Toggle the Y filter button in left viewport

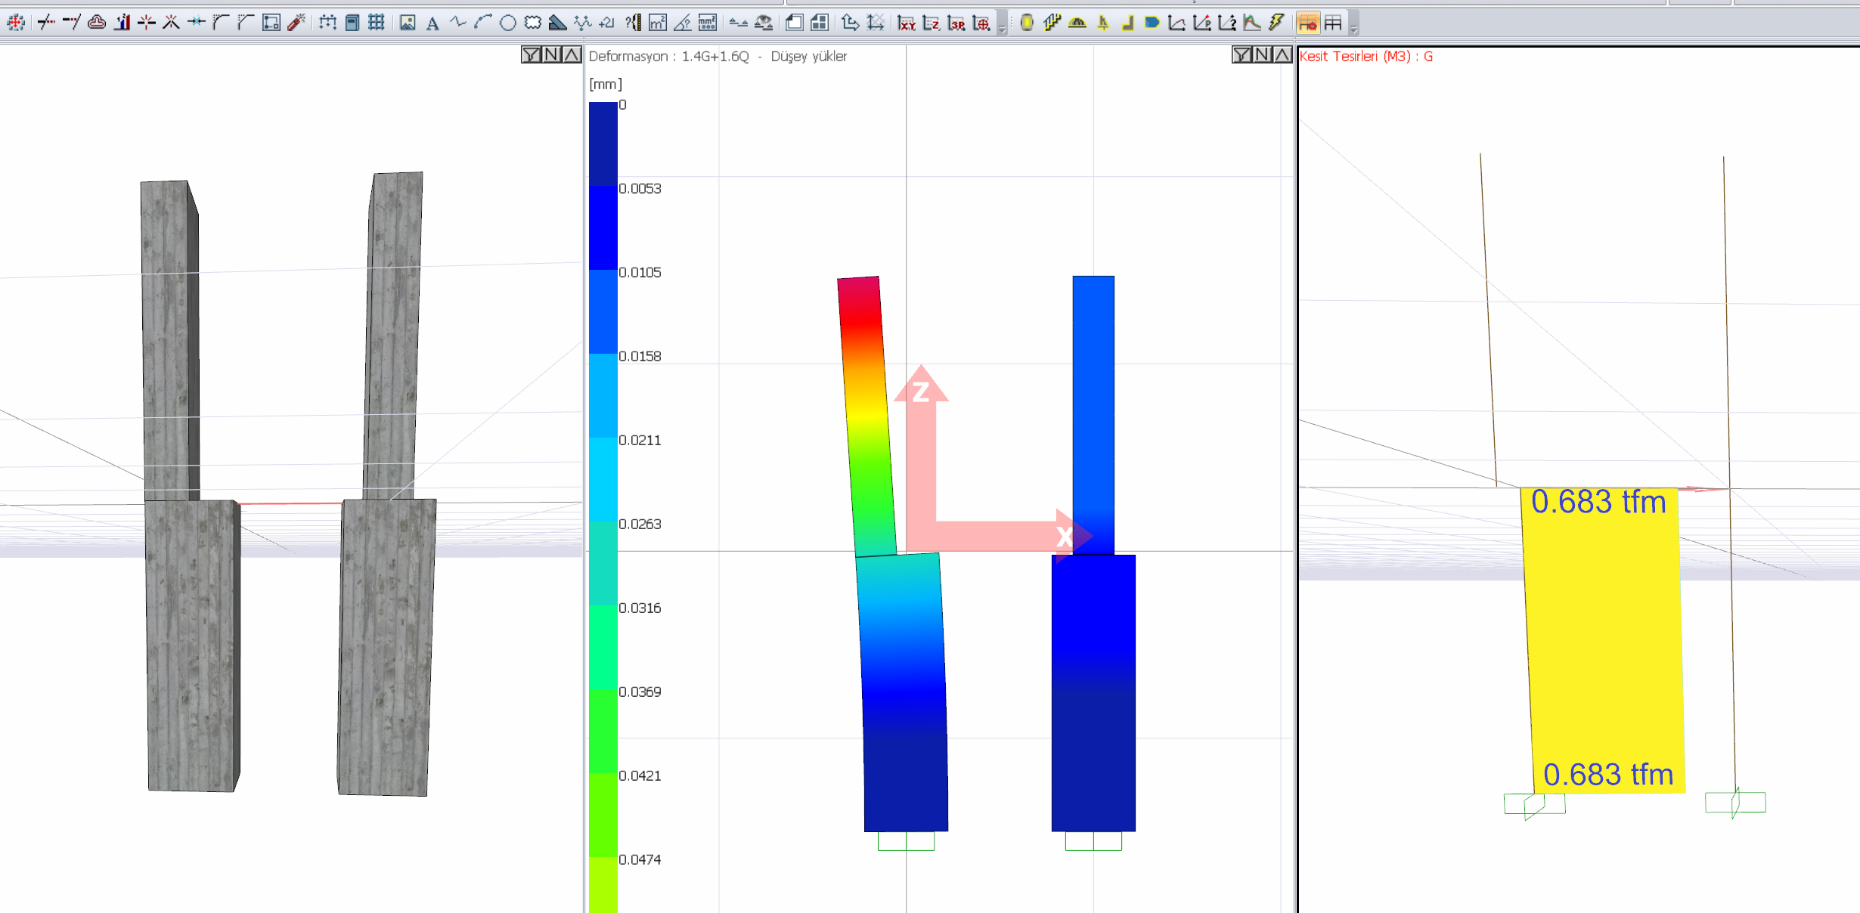tap(532, 54)
